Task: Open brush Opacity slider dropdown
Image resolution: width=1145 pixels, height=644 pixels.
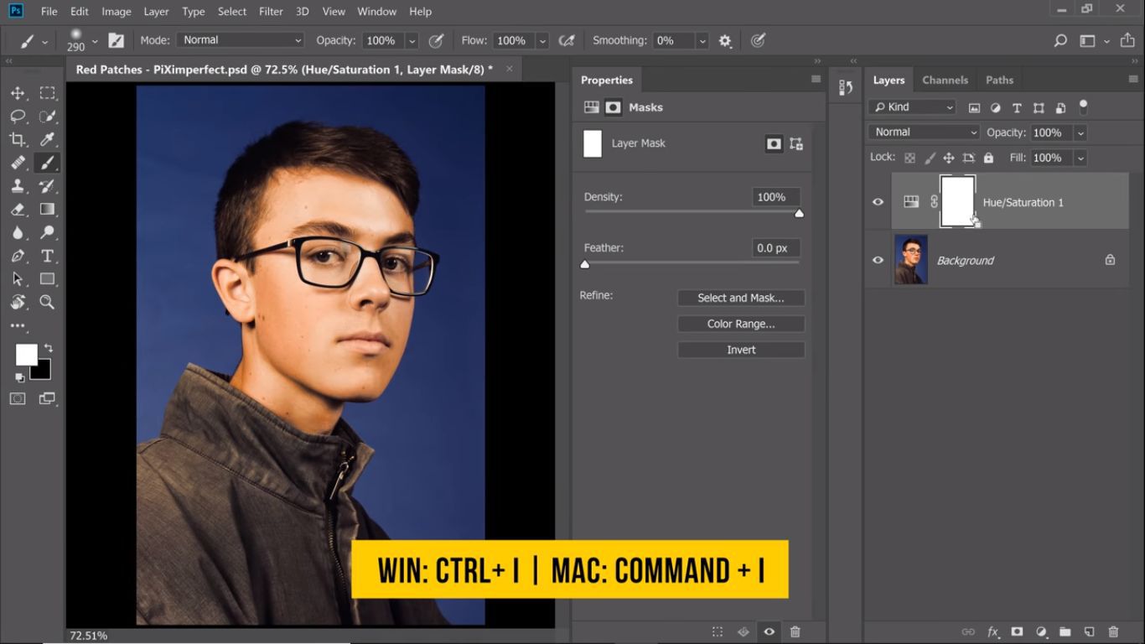Action: coord(412,40)
